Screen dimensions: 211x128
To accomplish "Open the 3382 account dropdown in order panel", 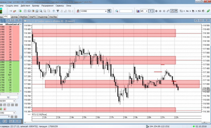I will (14, 113).
